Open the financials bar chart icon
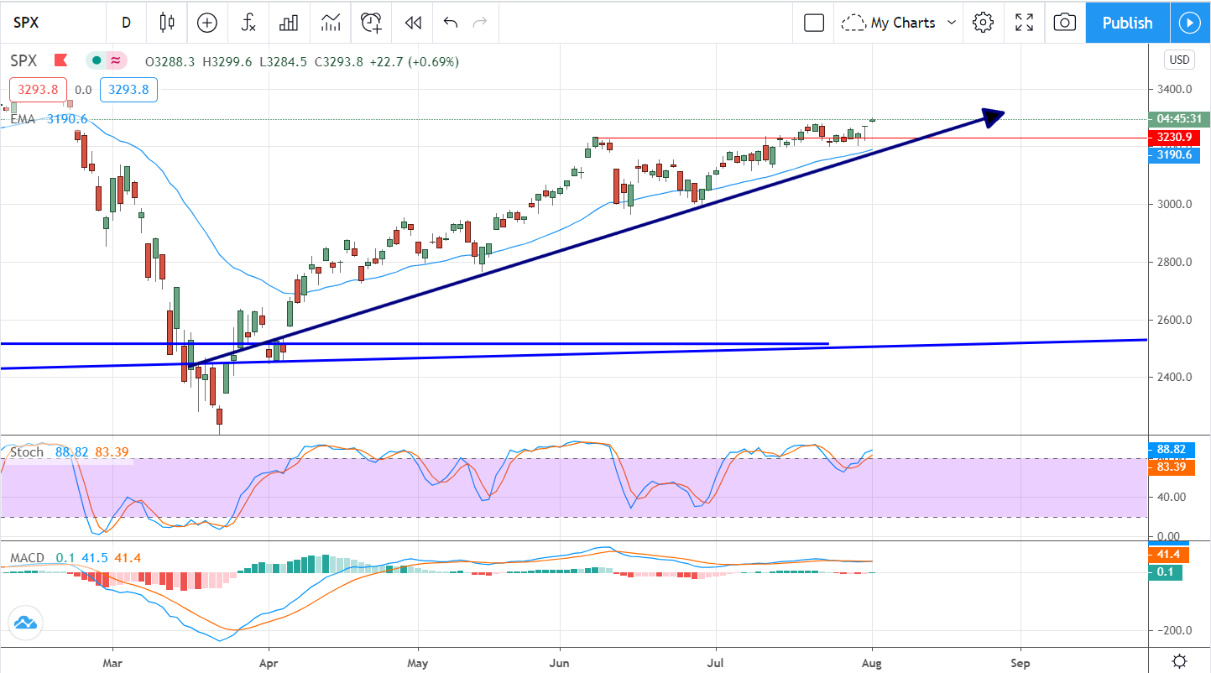 click(x=290, y=23)
